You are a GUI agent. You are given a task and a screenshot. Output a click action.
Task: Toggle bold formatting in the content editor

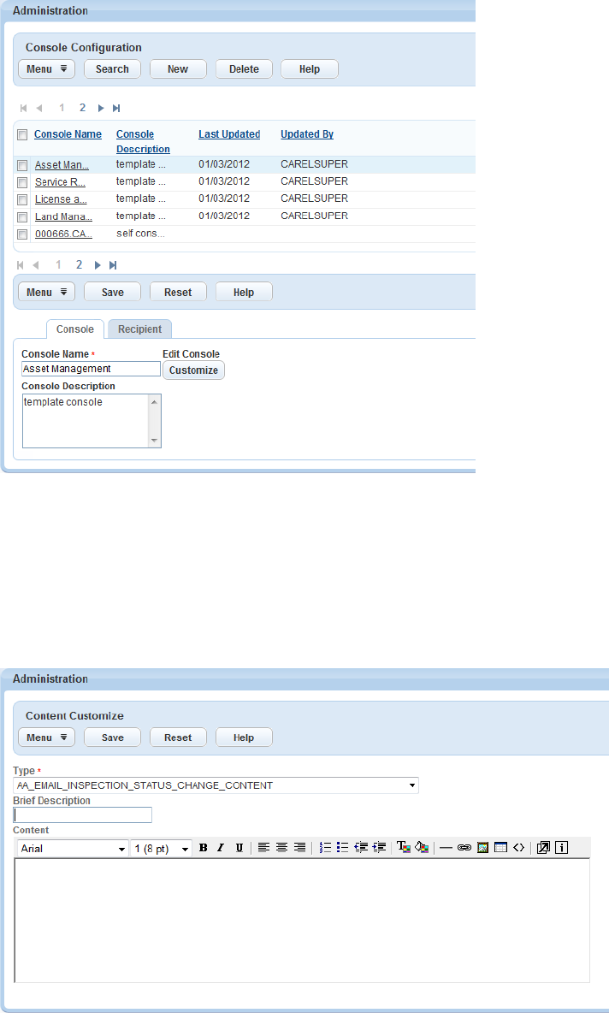pos(203,848)
